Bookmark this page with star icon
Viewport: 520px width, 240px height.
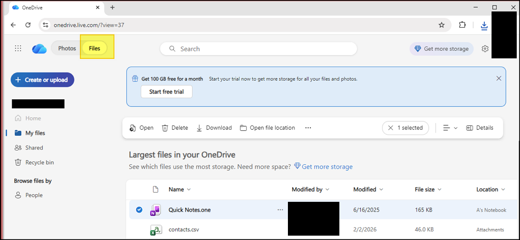coord(441,25)
